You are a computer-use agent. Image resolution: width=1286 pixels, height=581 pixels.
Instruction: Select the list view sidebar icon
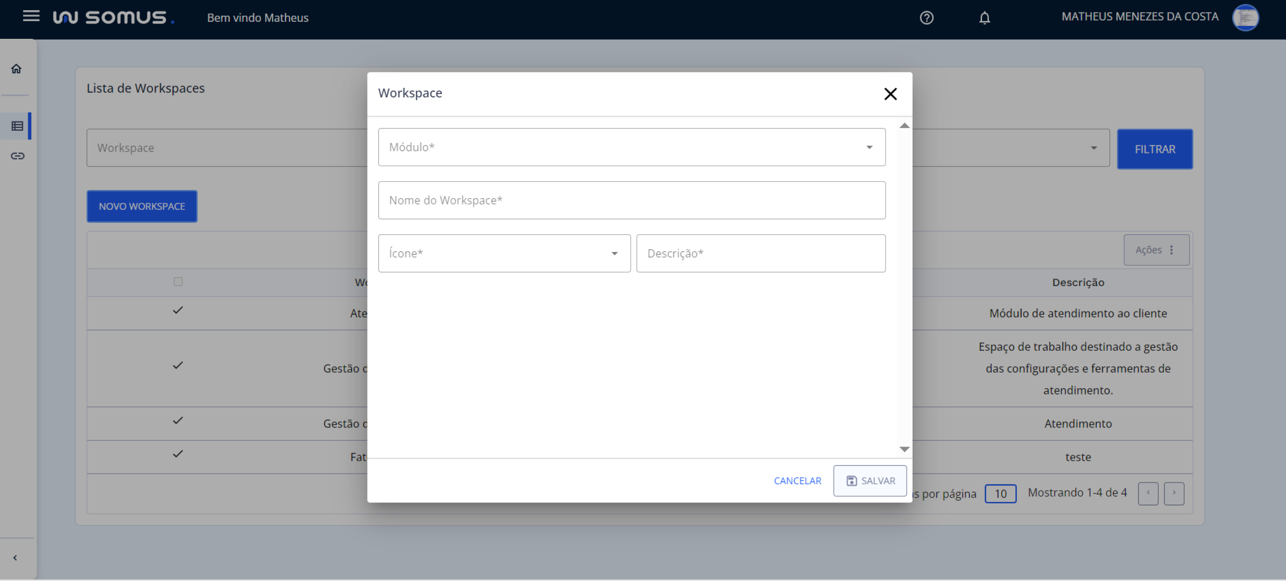click(17, 126)
